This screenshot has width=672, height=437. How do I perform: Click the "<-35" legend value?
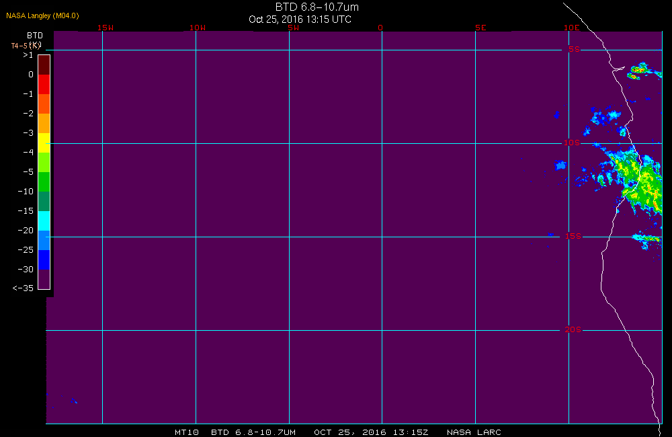[23, 288]
